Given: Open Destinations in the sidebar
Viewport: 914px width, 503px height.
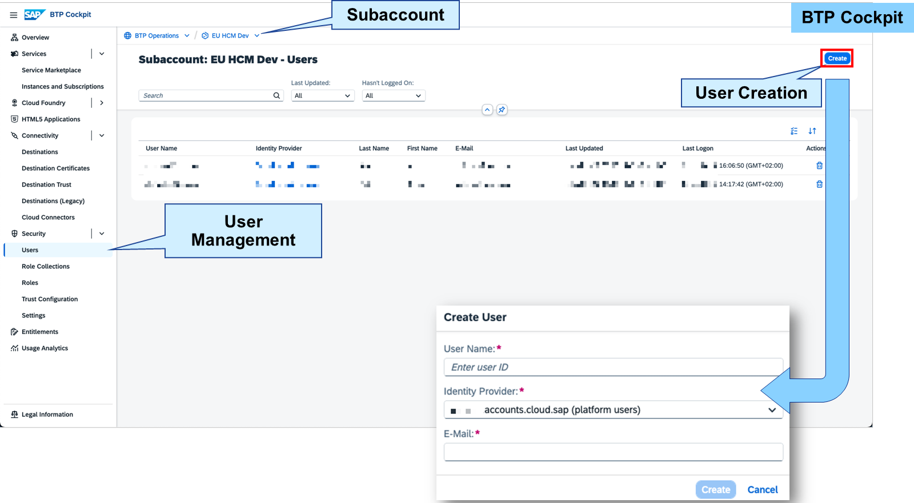Looking at the screenshot, I should pyautogui.click(x=40, y=152).
